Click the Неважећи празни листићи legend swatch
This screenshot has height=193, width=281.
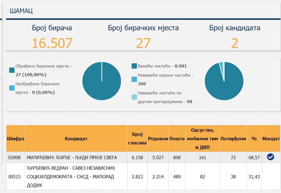[x=134, y=79]
